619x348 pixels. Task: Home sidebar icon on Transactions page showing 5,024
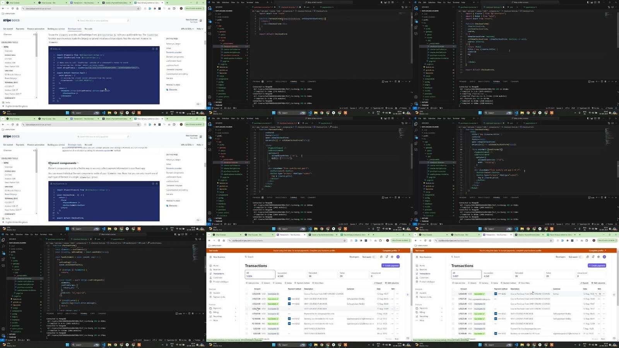pyautogui.click(x=210, y=266)
